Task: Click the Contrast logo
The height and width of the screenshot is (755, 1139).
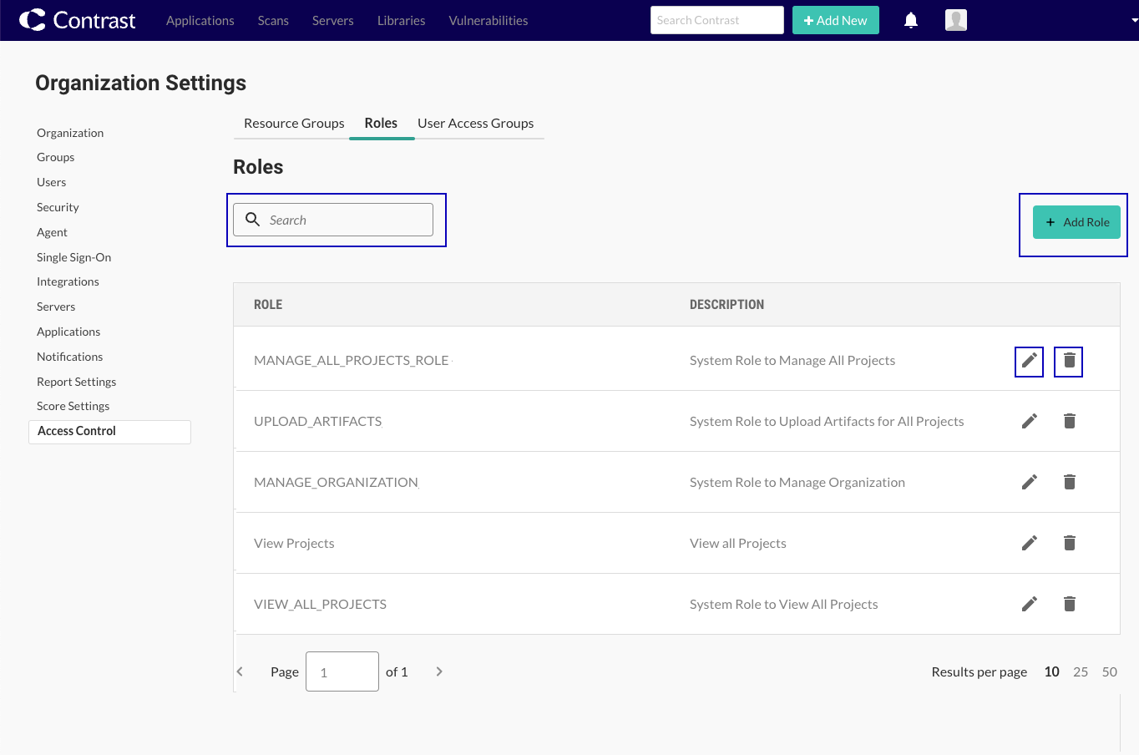Action: pyautogui.click(x=78, y=20)
